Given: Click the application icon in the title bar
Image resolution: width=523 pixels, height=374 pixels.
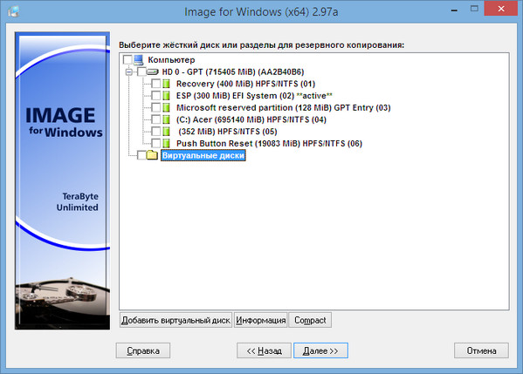Looking at the screenshot, I should click(x=14, y=11).
